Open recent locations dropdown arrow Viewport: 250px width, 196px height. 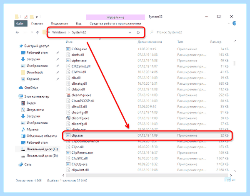pyautogui.click(x=32, y=32)
